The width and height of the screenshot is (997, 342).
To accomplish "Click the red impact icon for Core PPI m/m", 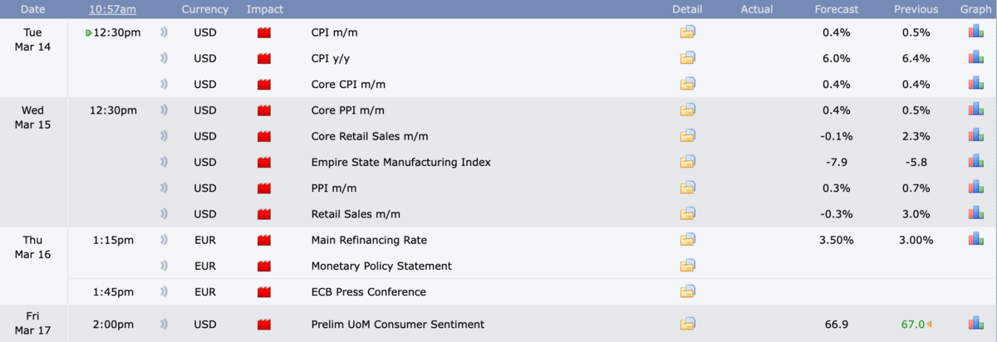I will click(265, 110).
